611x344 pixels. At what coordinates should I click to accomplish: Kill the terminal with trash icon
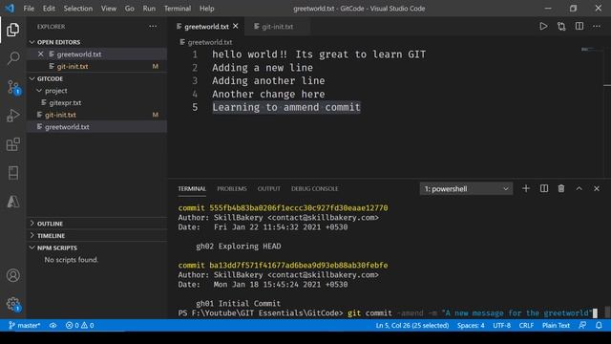561,189
